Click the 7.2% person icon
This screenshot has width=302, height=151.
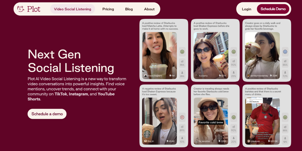click(x=285, y=72)
